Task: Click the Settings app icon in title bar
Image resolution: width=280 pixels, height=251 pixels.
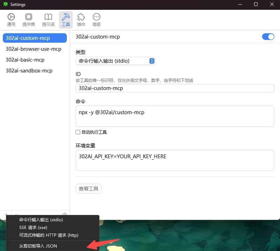Action: [6, 4]
